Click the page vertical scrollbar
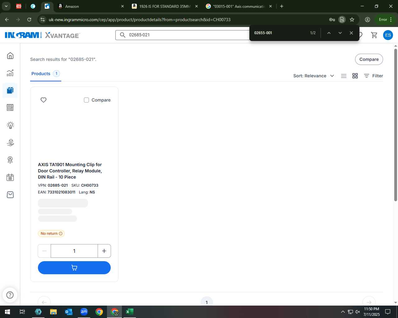This screenshot has height=318, width=398. click(x=396, y=124)
